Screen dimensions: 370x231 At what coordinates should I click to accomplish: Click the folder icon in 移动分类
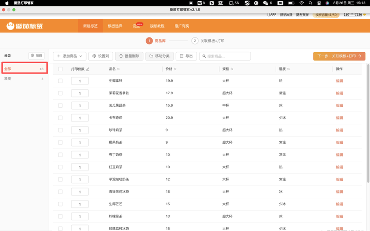coord(151,56)
